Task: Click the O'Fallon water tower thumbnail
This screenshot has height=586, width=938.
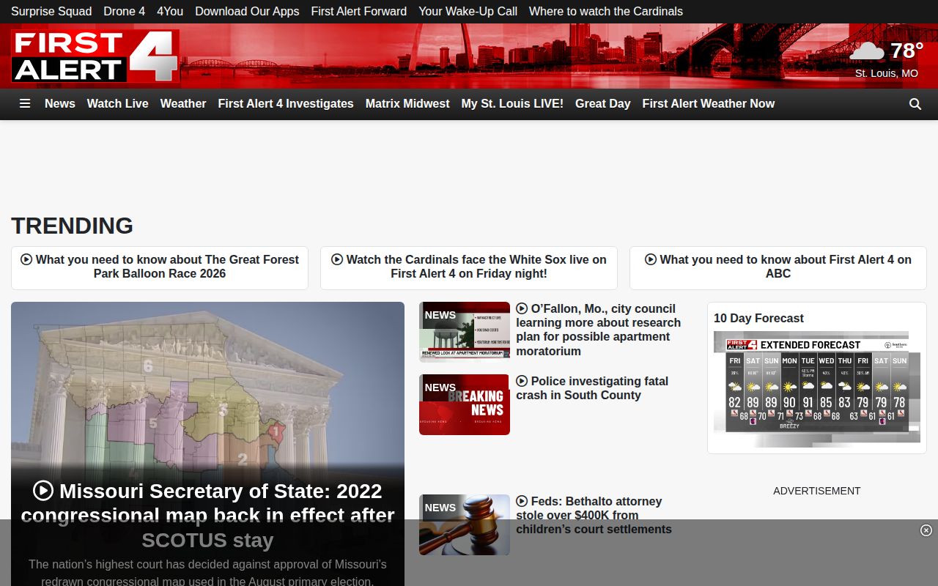Action: tap(465, 332)
